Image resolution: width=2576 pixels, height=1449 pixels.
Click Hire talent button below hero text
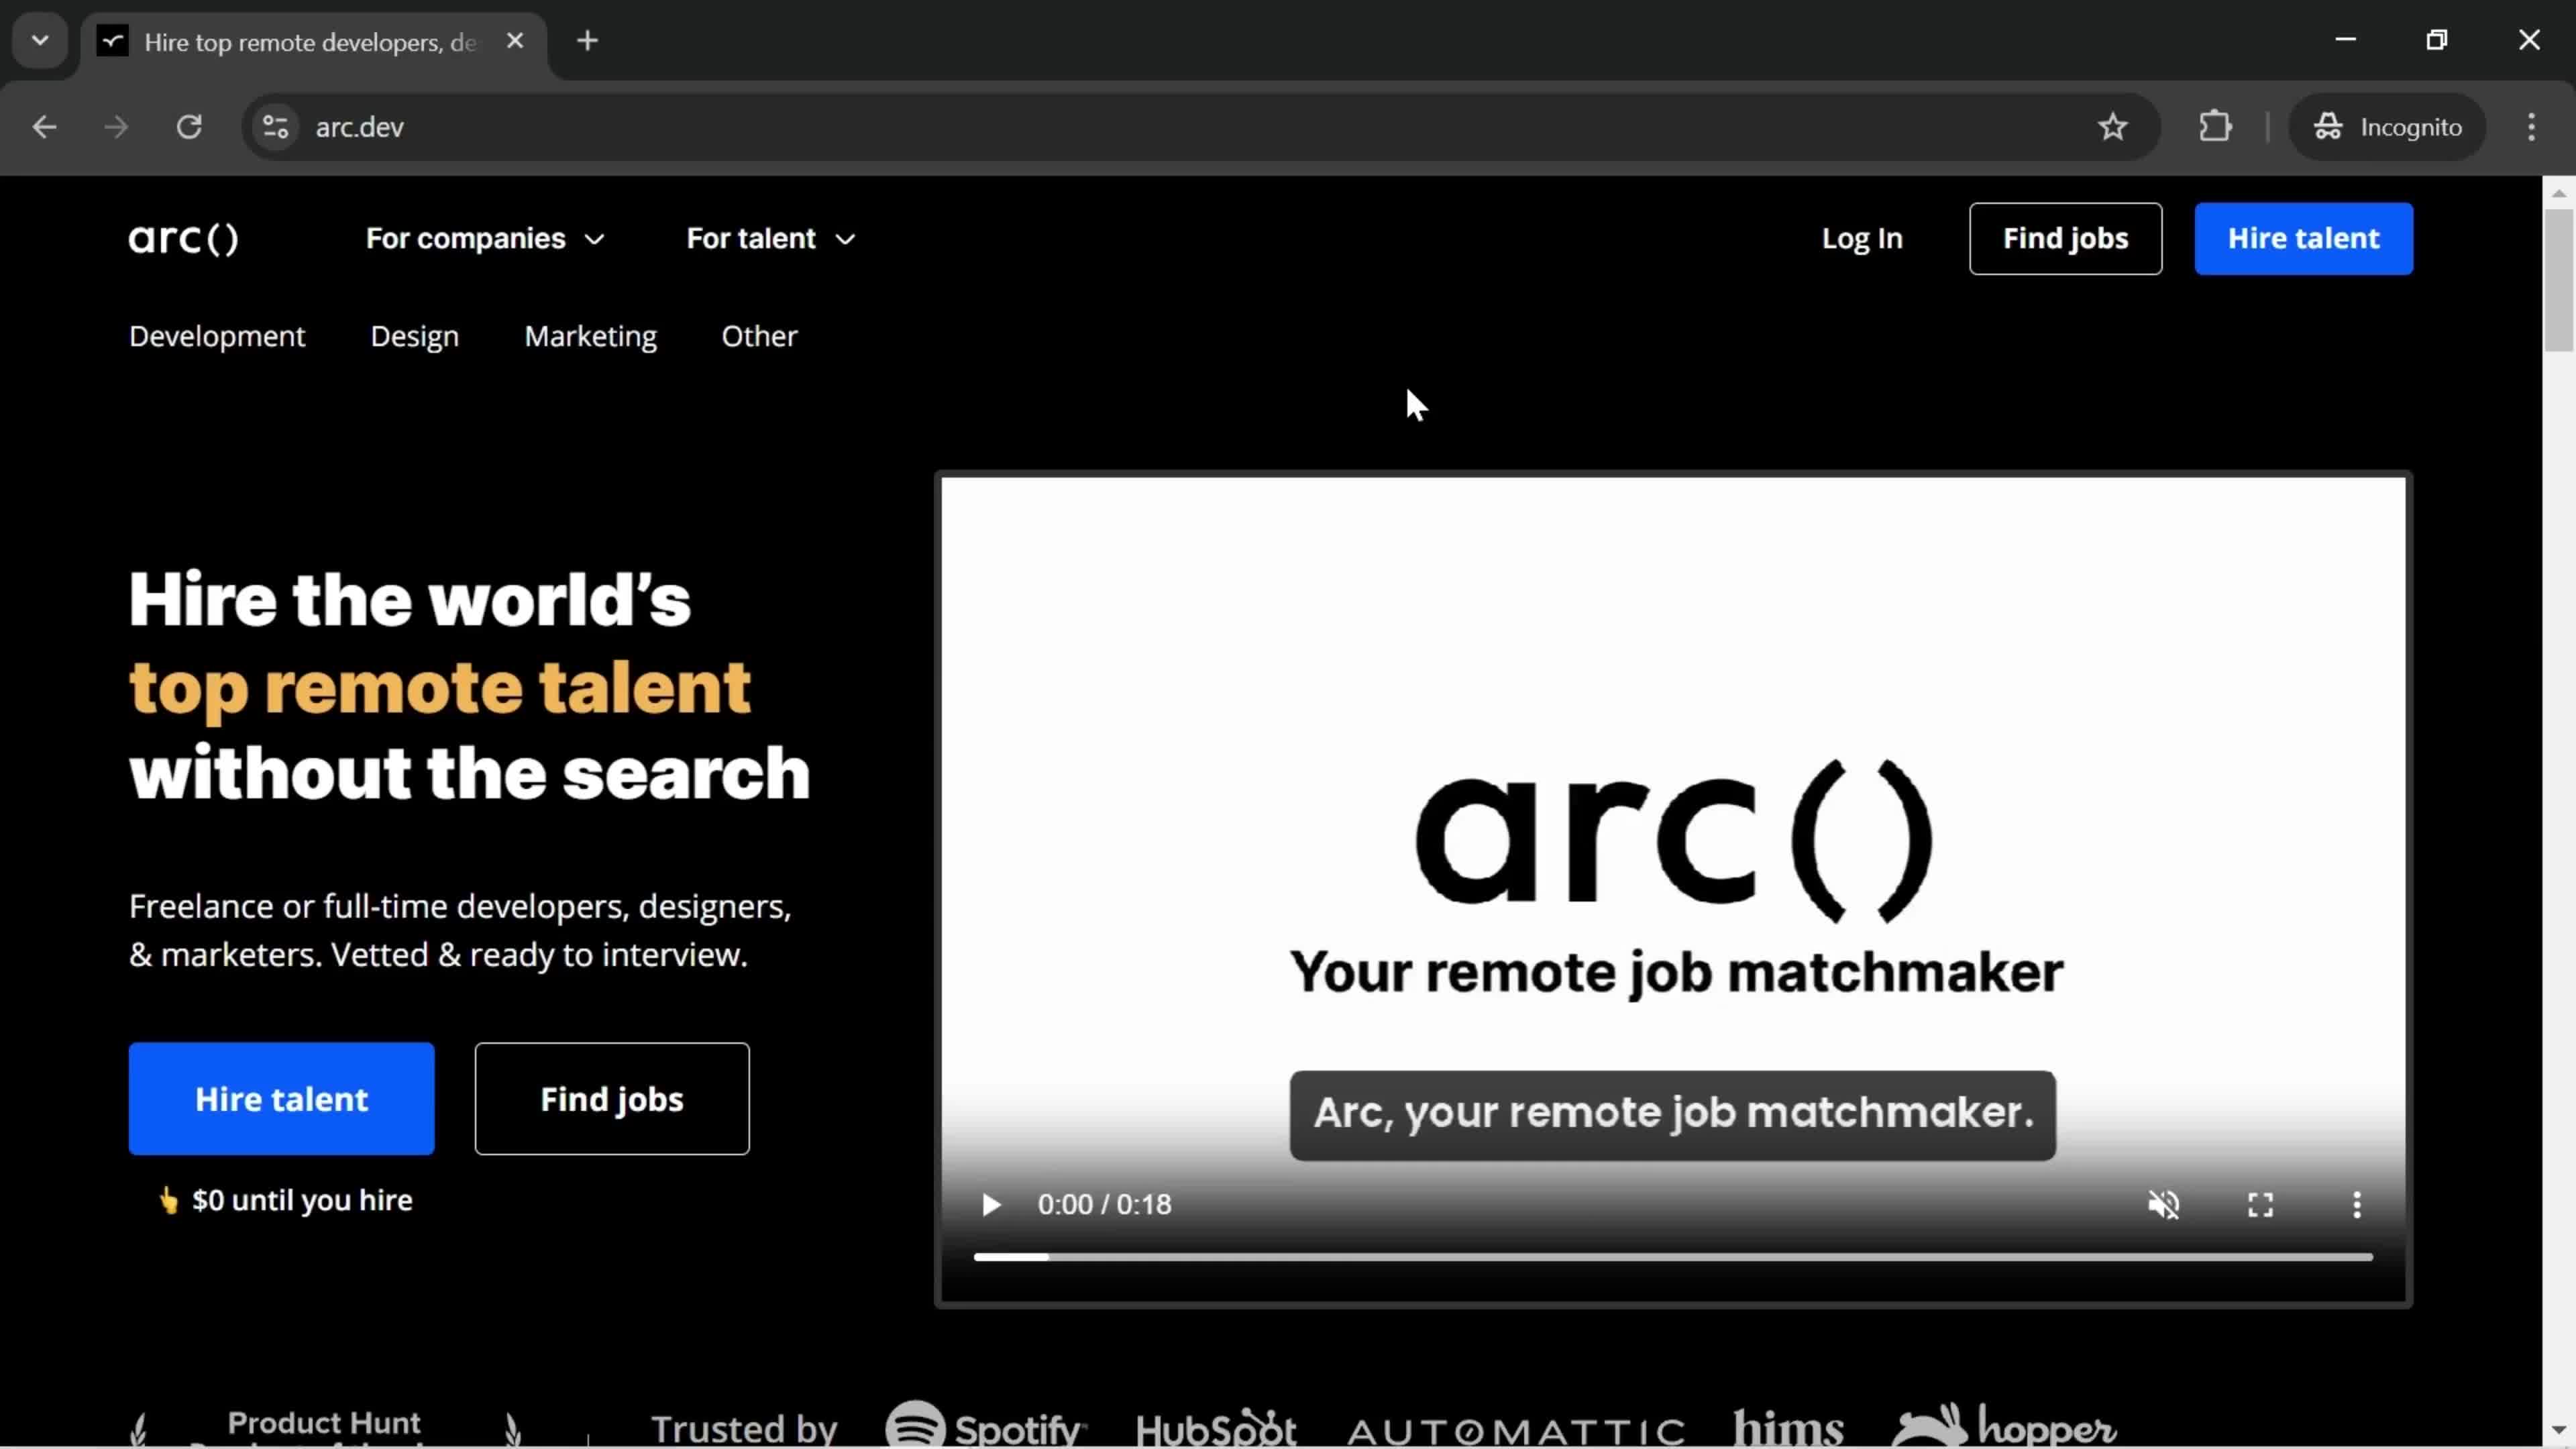[281, 1099]
